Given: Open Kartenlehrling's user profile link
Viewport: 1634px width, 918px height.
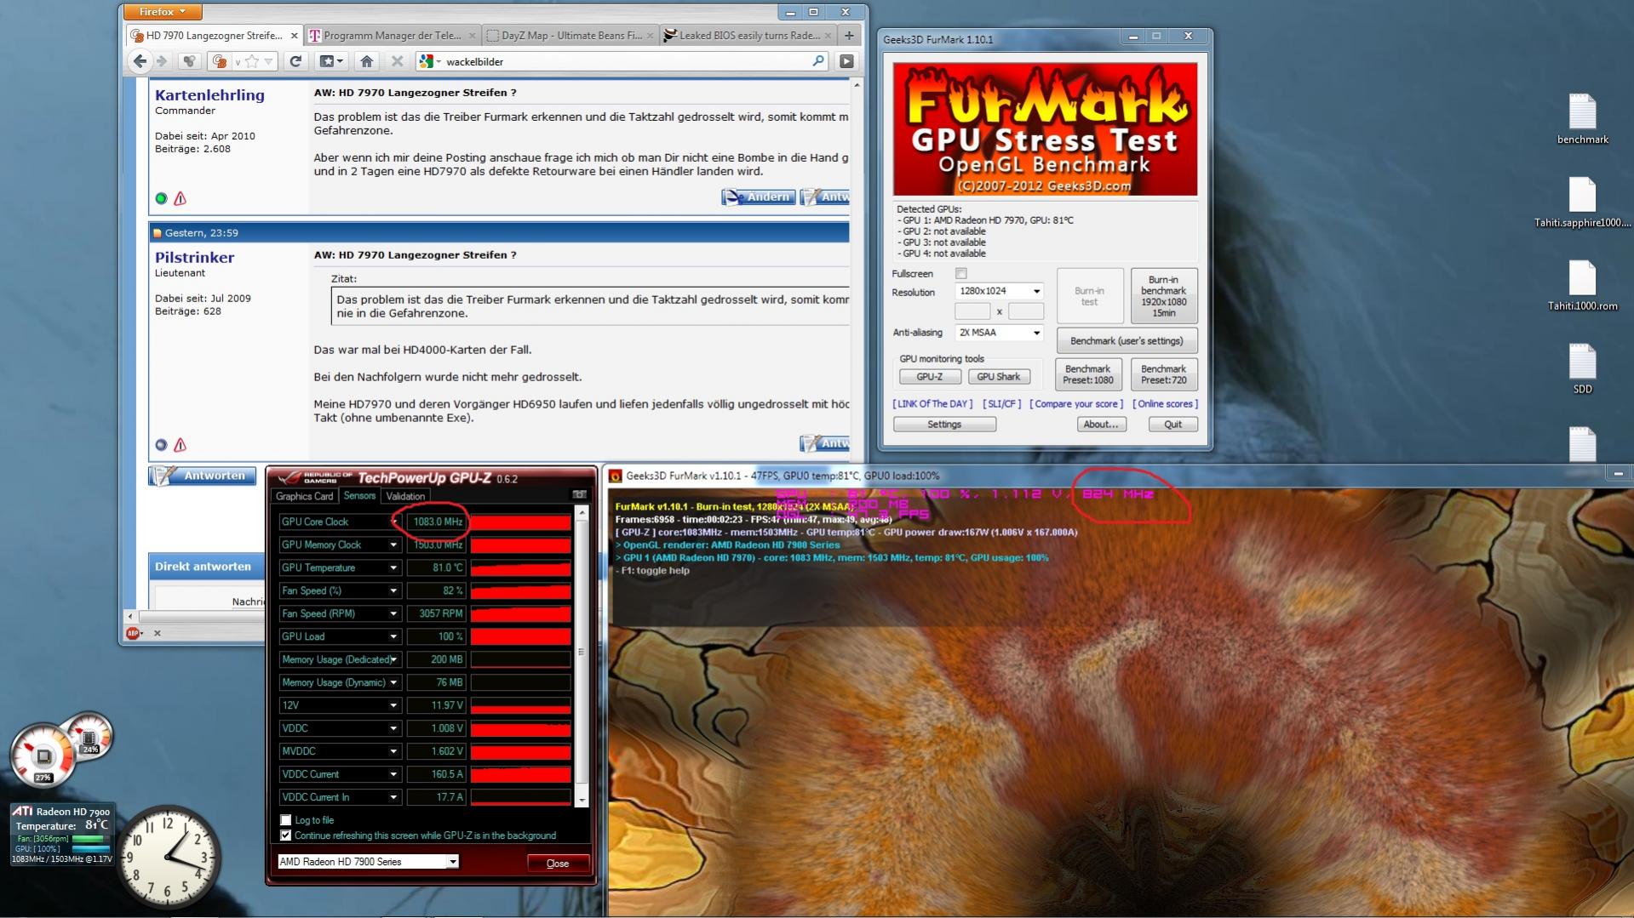Looking at the screenshot, I should (209, 95).
